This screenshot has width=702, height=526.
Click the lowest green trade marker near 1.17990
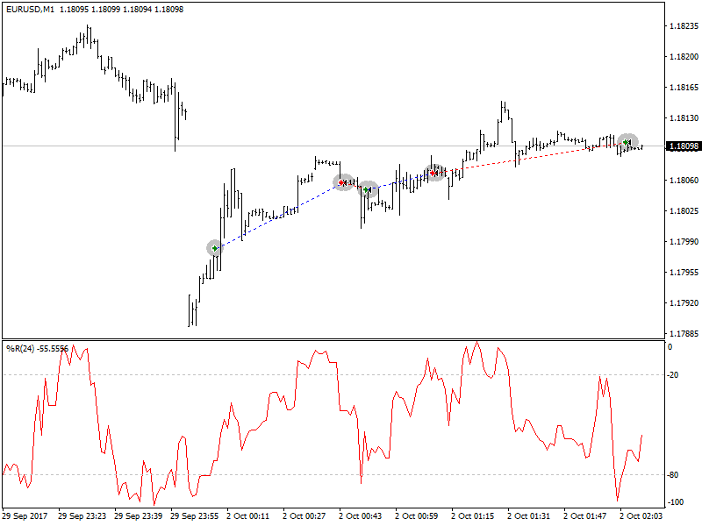pyautogui.click(x=214, y=248)
